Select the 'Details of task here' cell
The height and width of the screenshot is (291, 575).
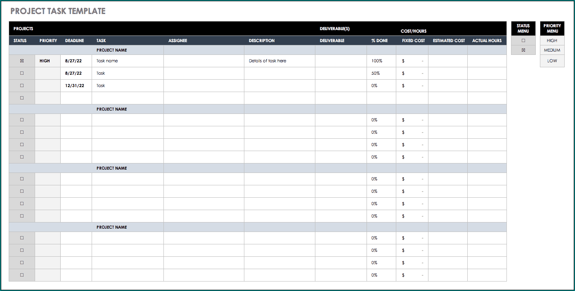point(280,61)
